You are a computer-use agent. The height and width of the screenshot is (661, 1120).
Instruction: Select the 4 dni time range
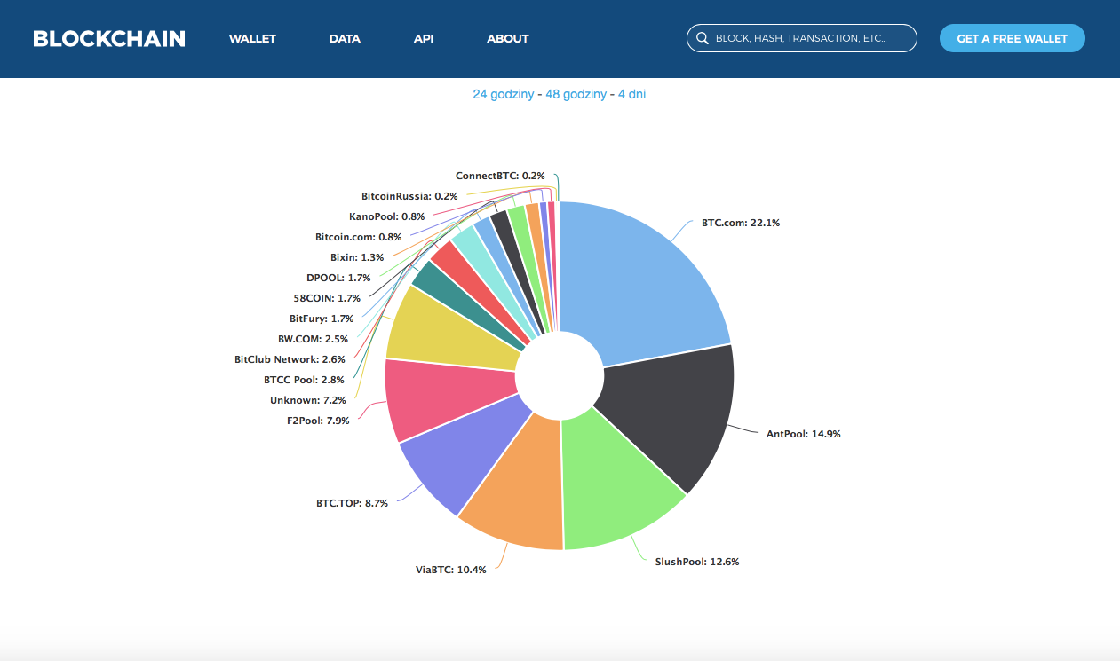tap(631, 94)
